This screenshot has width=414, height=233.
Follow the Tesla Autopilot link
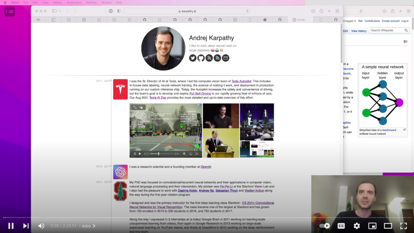click(242, 81)
